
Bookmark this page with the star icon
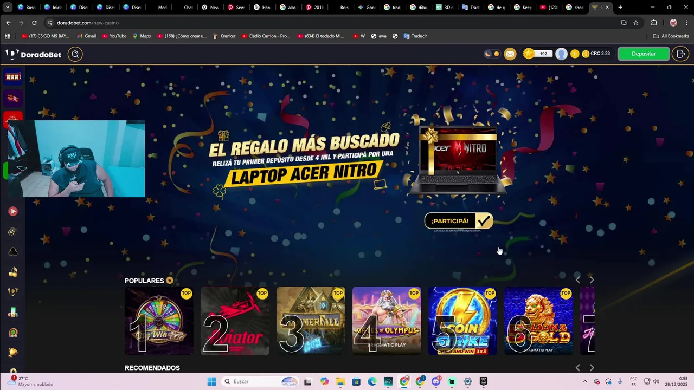636,23
